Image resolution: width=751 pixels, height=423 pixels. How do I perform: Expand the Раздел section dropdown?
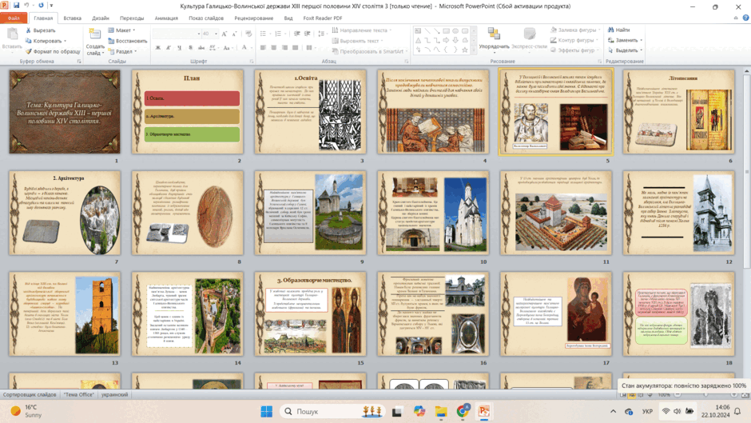coord(136,51)
